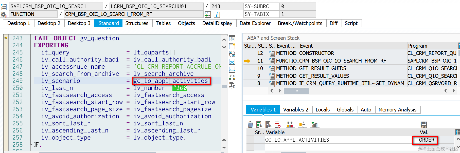Click the delete row icon with red minus

[277, 124]
